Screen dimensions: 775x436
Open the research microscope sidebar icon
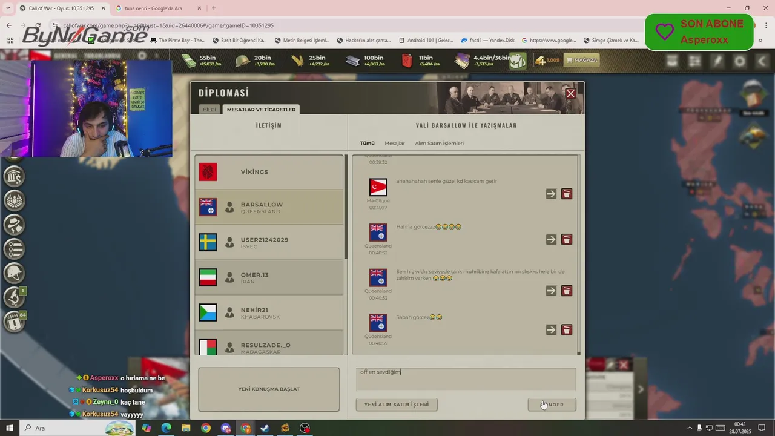[x=14, y=297]
